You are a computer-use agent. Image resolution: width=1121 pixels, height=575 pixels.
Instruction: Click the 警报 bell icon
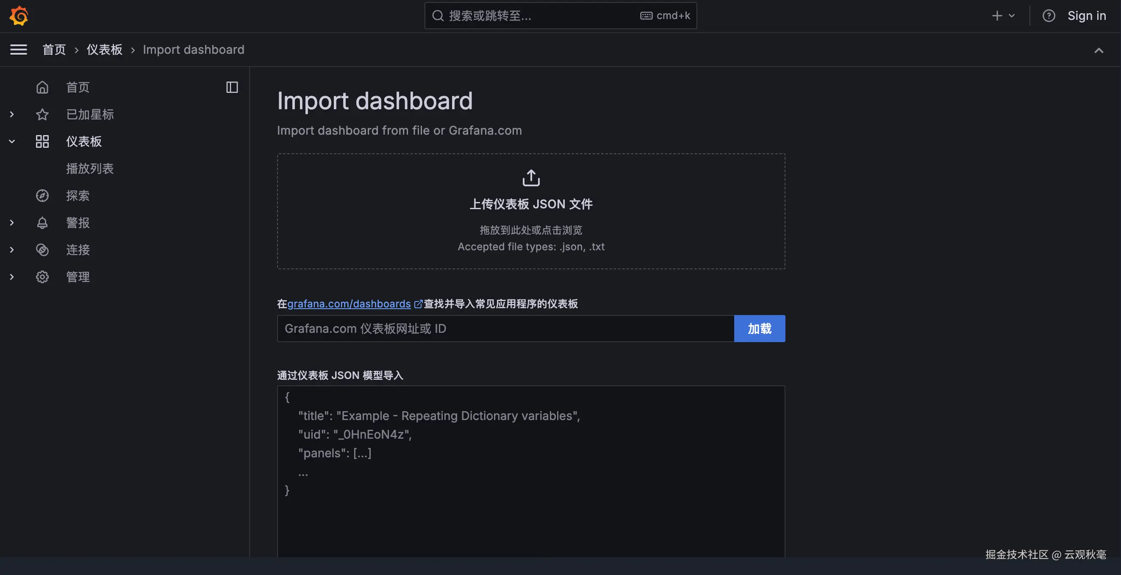tap(42, 223)
